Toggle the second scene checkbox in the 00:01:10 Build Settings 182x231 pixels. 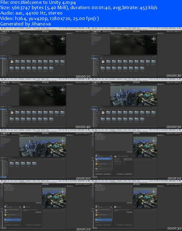pos(96,136)
